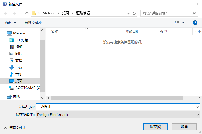Click 取消 button
Screen dimensions: 202x134
click(184, 127)
